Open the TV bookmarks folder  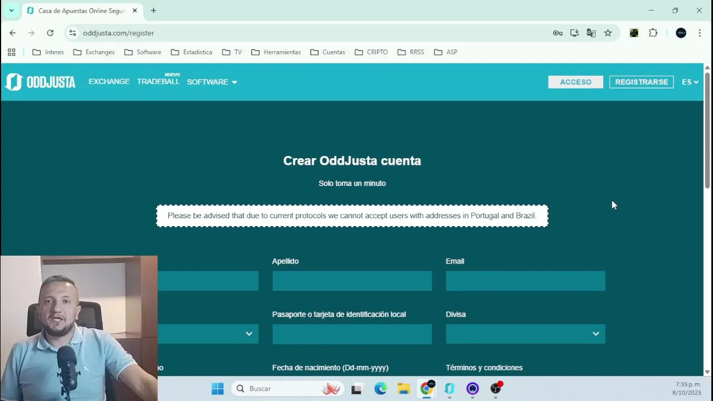pyautogui.click(x=232, y=52)
